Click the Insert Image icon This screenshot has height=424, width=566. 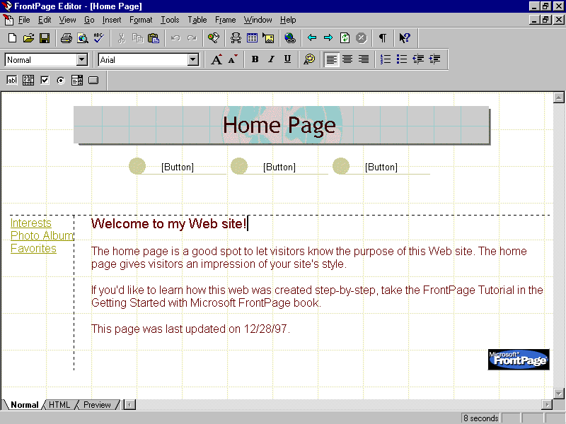(268, 38)
